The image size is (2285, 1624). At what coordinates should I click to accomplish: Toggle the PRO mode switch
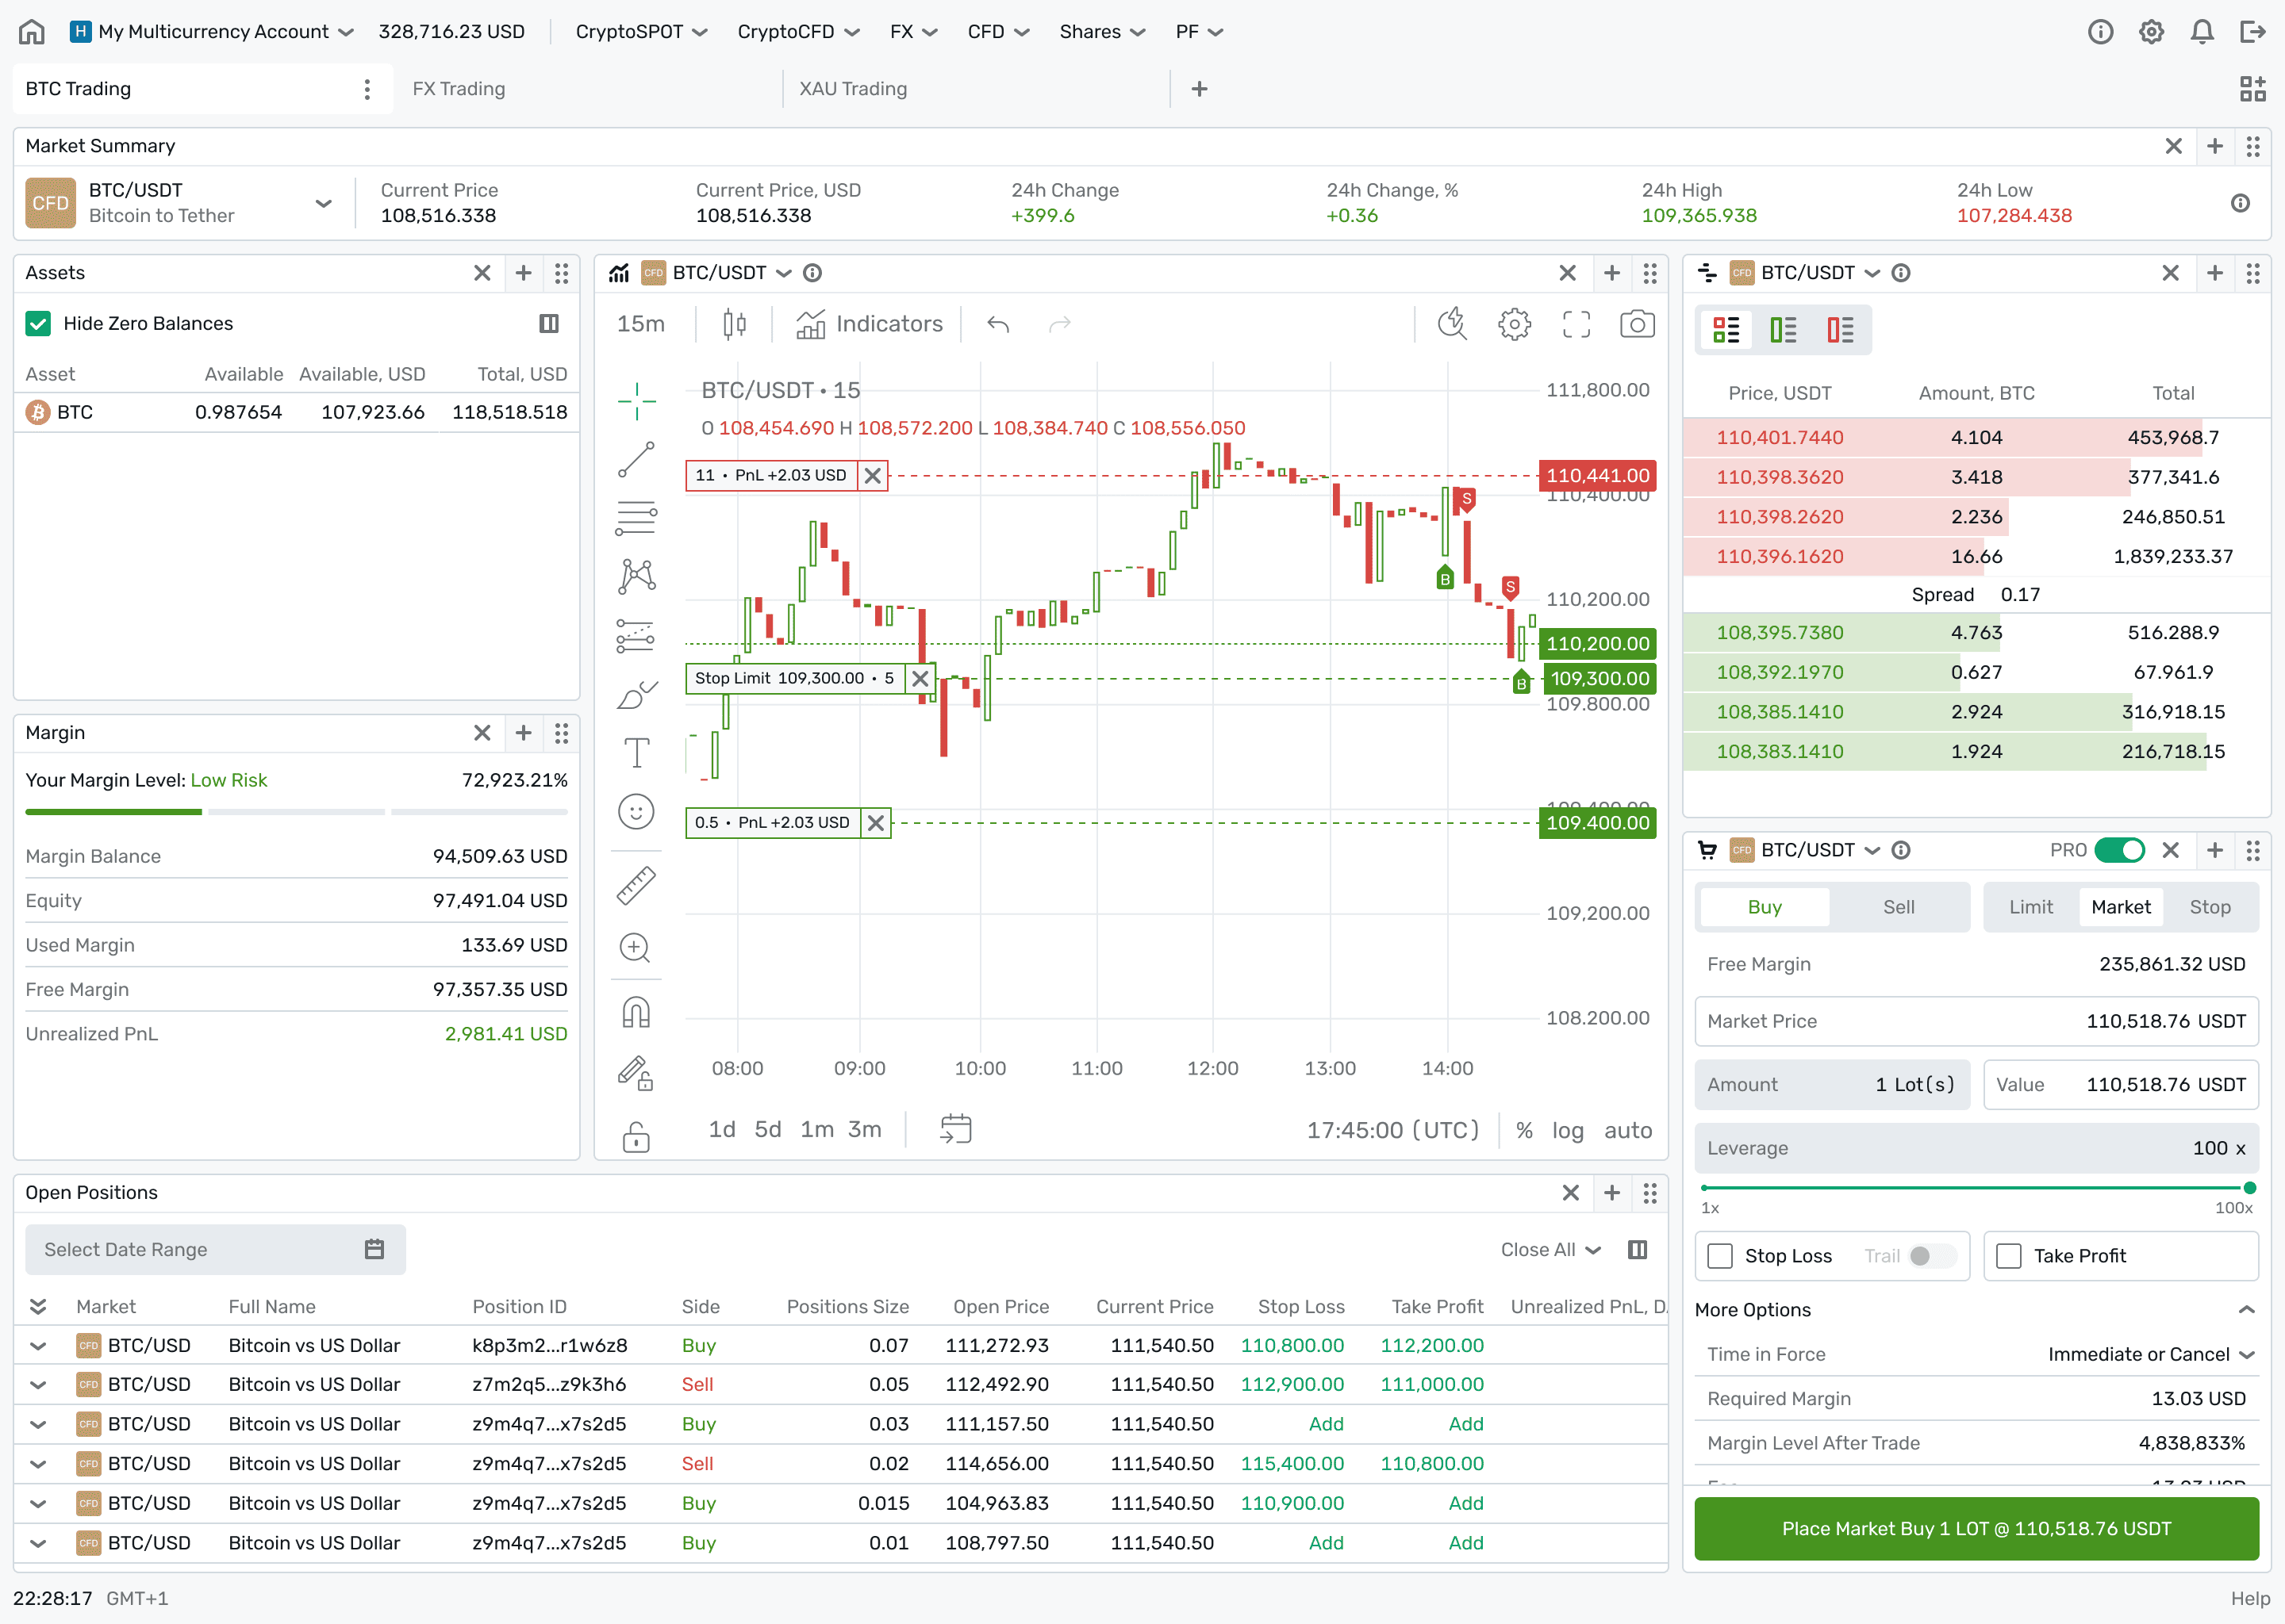(2119, 850)
